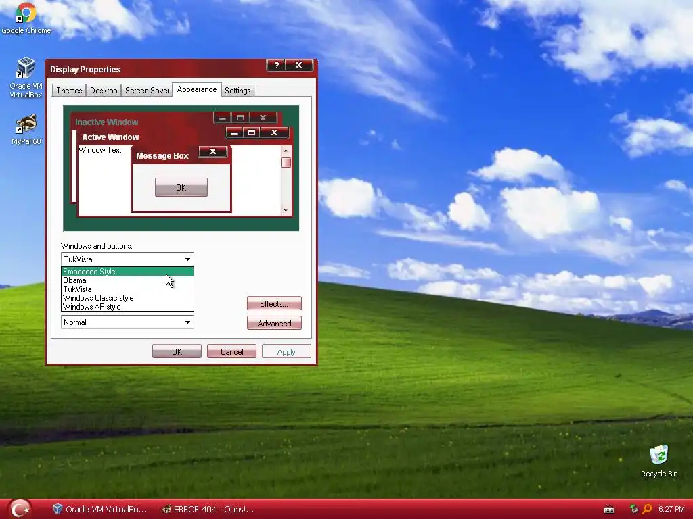Click the Effects... button
Image resolution: width=693 pixels, height=519 pixels.
[x=274, y=303]
